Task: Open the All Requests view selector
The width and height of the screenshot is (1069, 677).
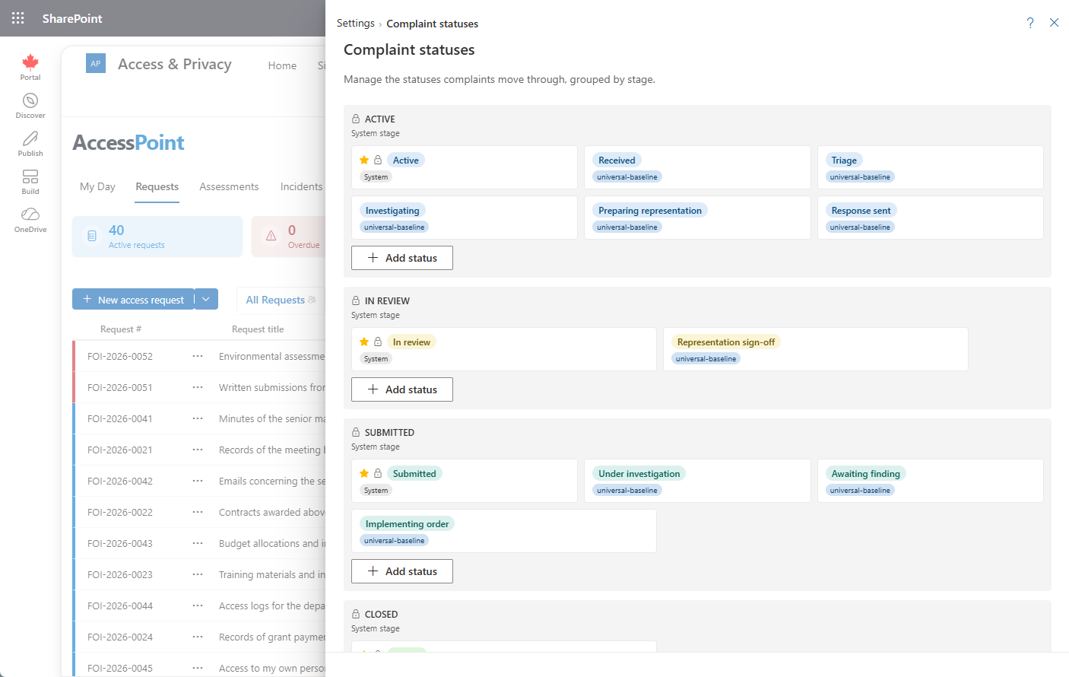Action: pyautogui.click(x=281, y=300)
